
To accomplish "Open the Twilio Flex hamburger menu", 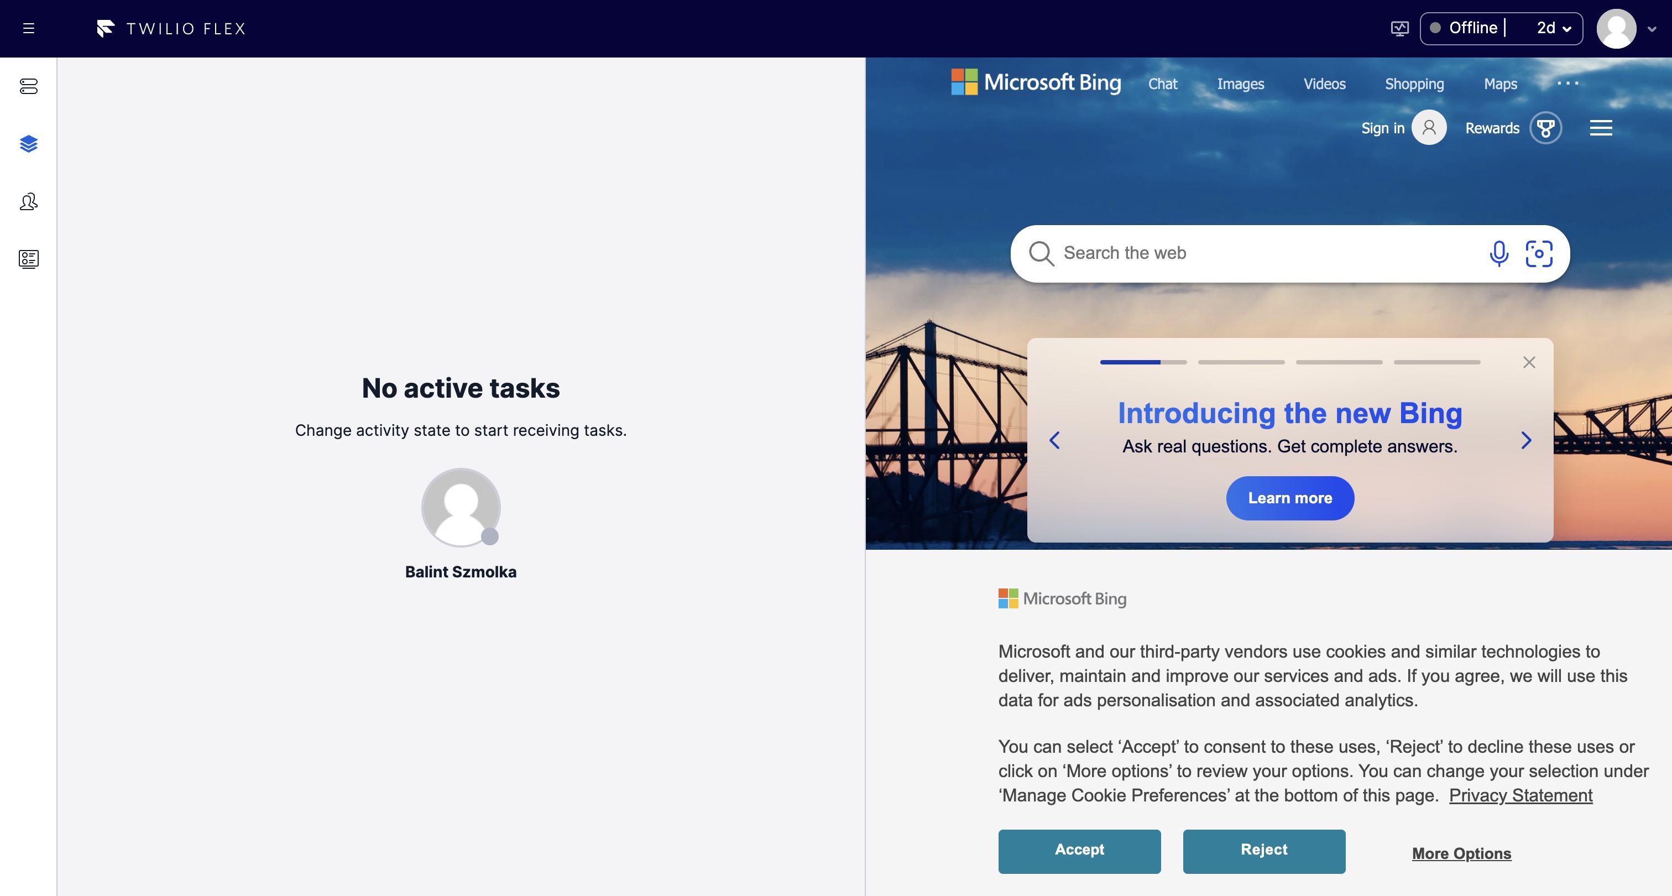I will 29,29.
